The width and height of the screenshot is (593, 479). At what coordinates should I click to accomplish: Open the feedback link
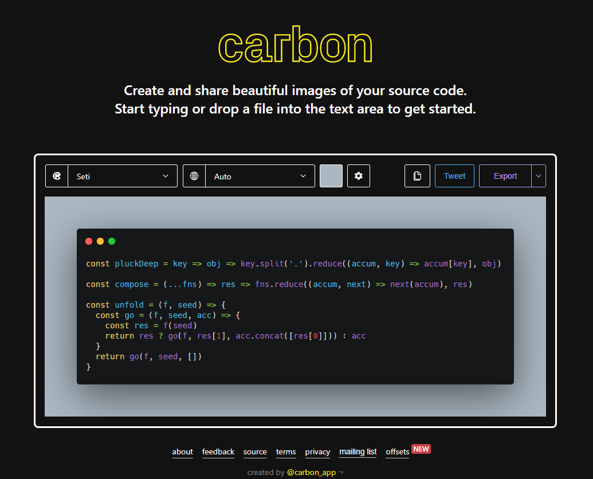[218, 451]
